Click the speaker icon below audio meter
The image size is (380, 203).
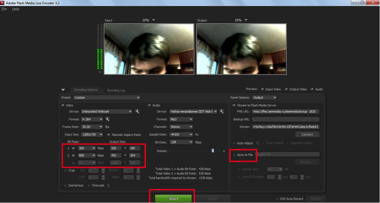[100, 72]
